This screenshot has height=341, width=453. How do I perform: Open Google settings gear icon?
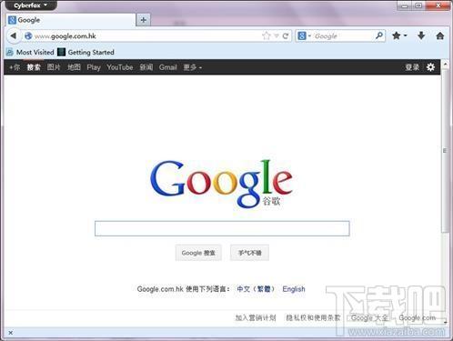tap(430, 67)
